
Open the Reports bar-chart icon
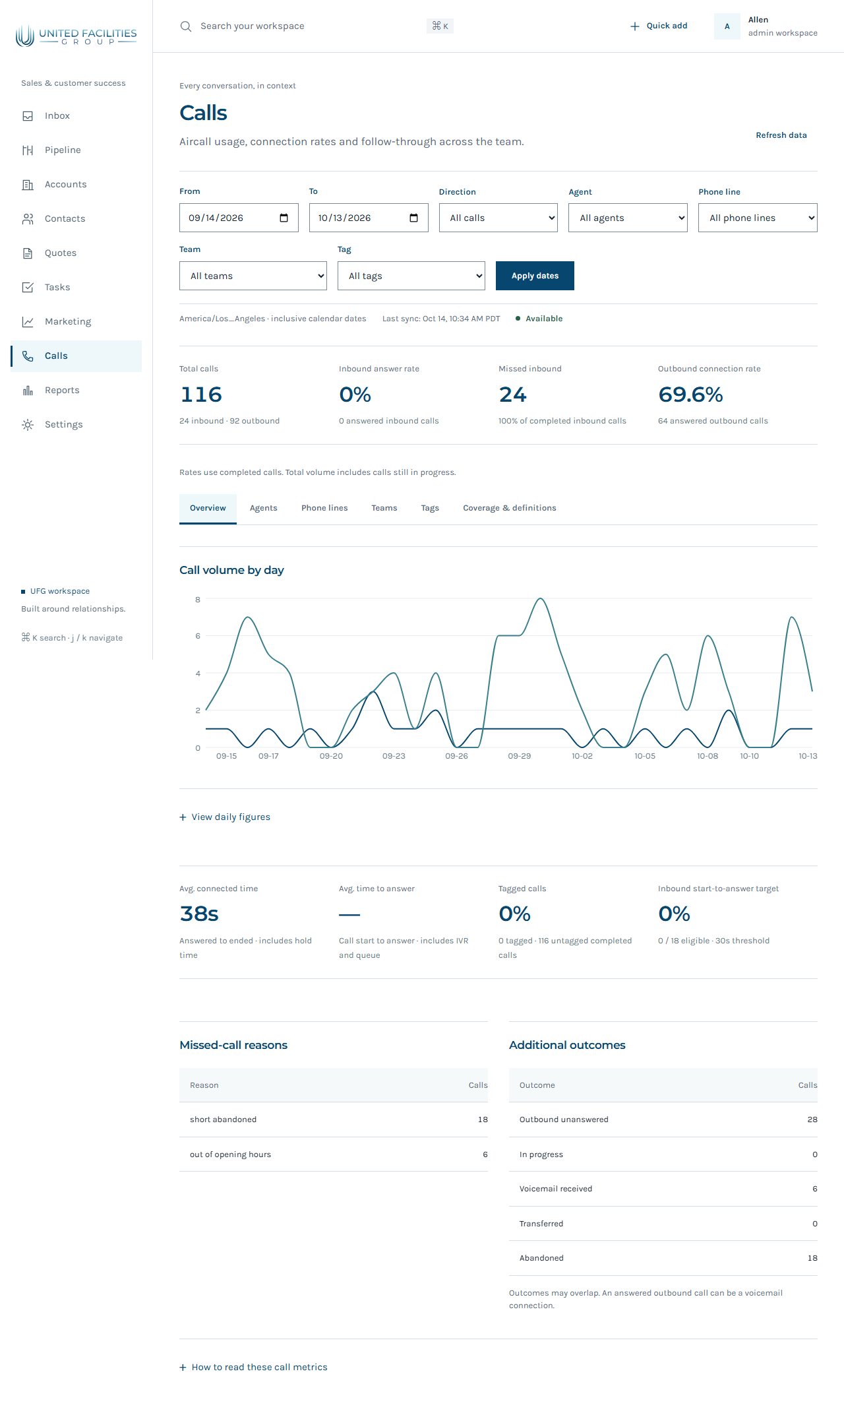[28, 391]
